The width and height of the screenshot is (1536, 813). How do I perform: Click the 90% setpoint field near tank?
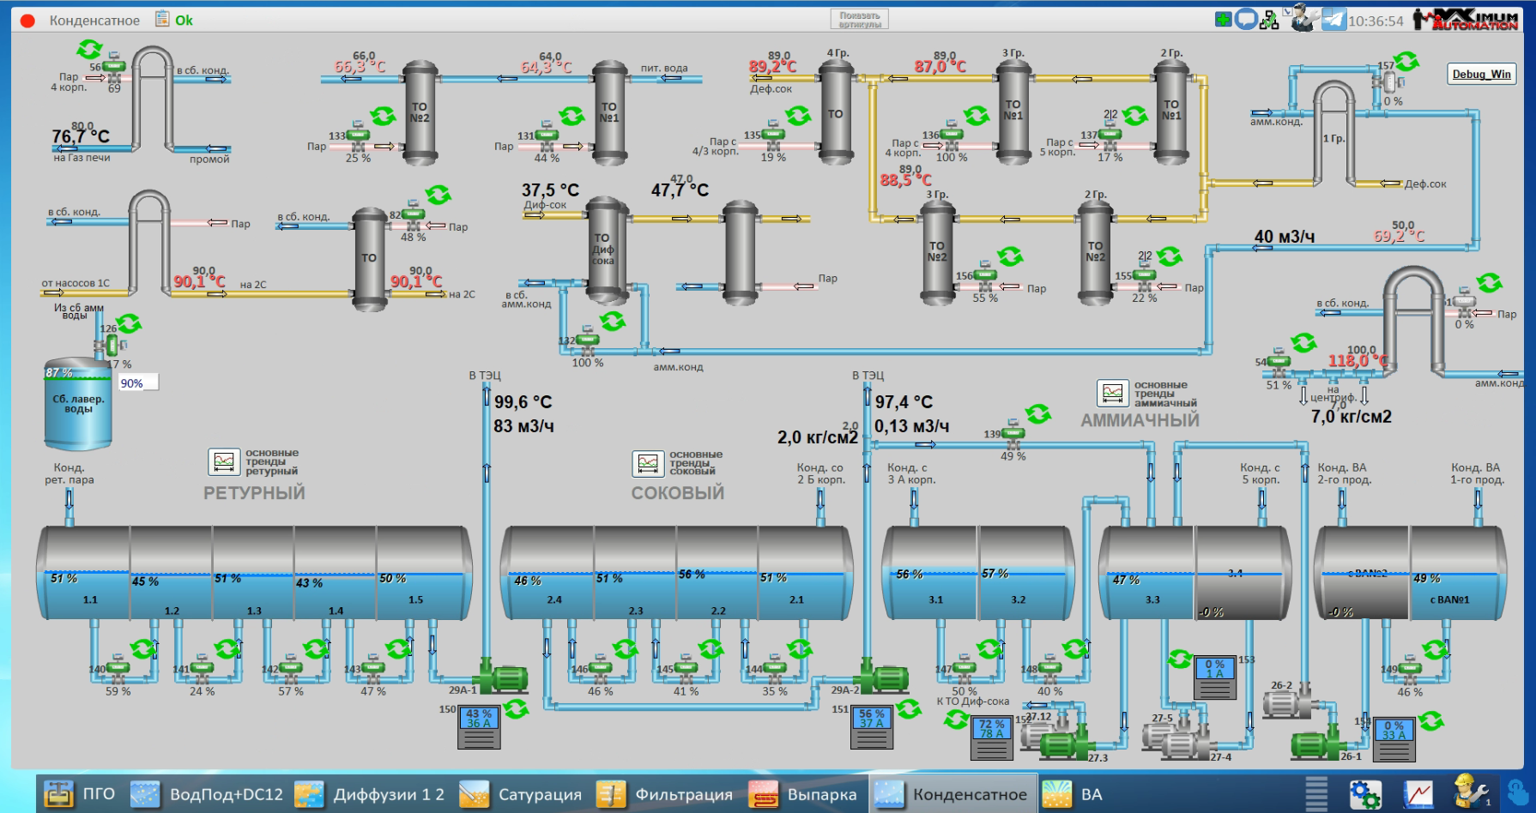coord(138,383)
